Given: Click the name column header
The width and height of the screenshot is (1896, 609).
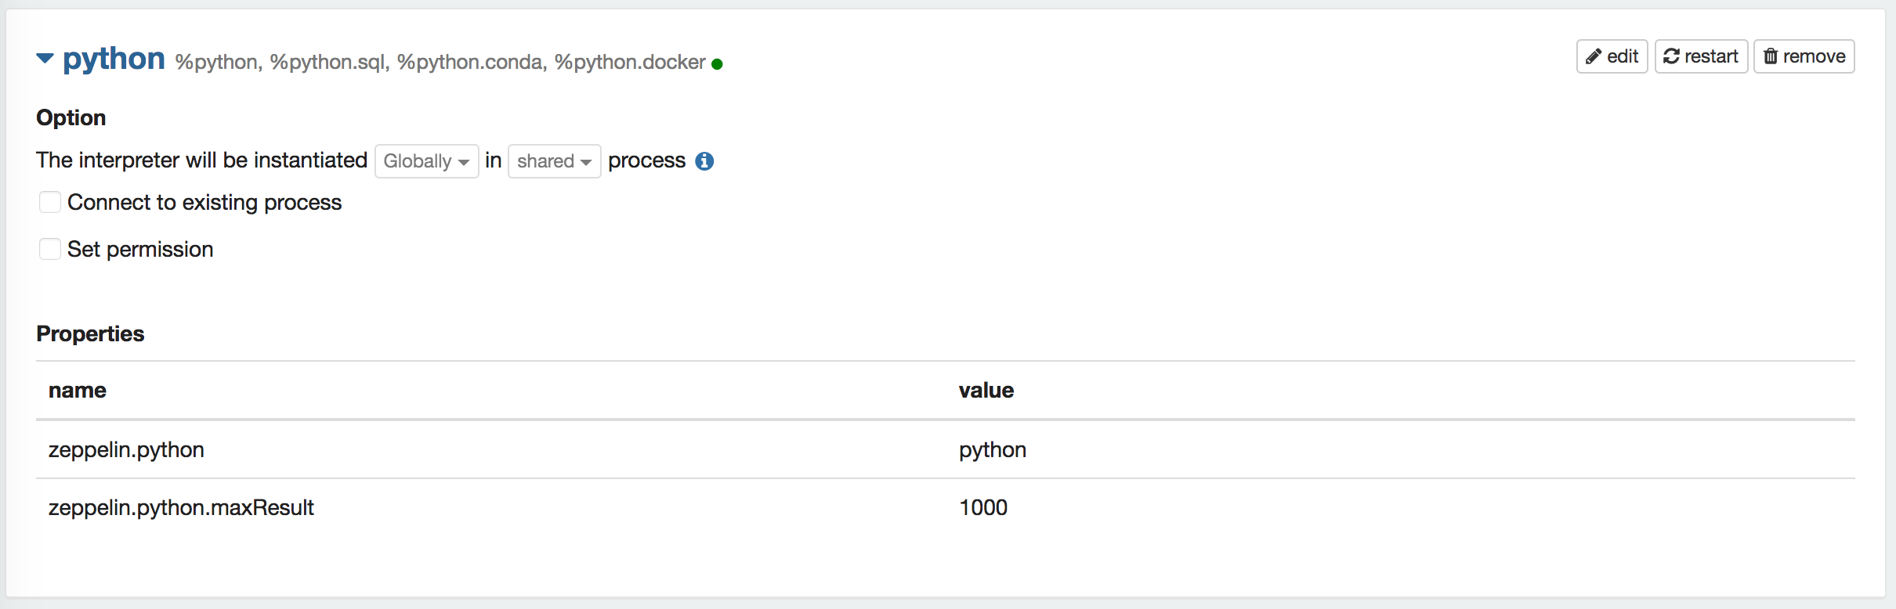Looking at the screenshot, I should 78,391.
